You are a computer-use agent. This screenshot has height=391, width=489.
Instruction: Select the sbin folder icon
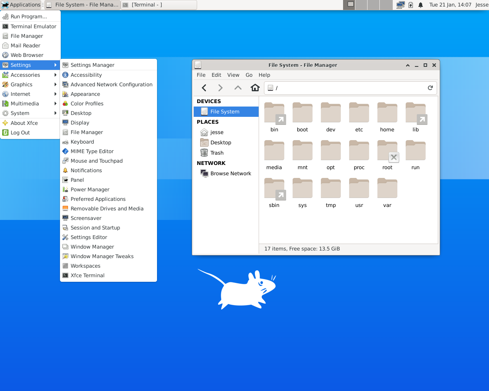(274, 188)
